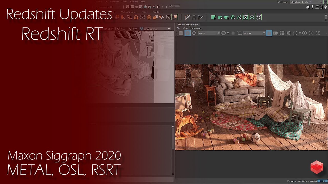Toggle the workspace lock icon
Viewport: 328px width, 184px height.
pos(325,2)
